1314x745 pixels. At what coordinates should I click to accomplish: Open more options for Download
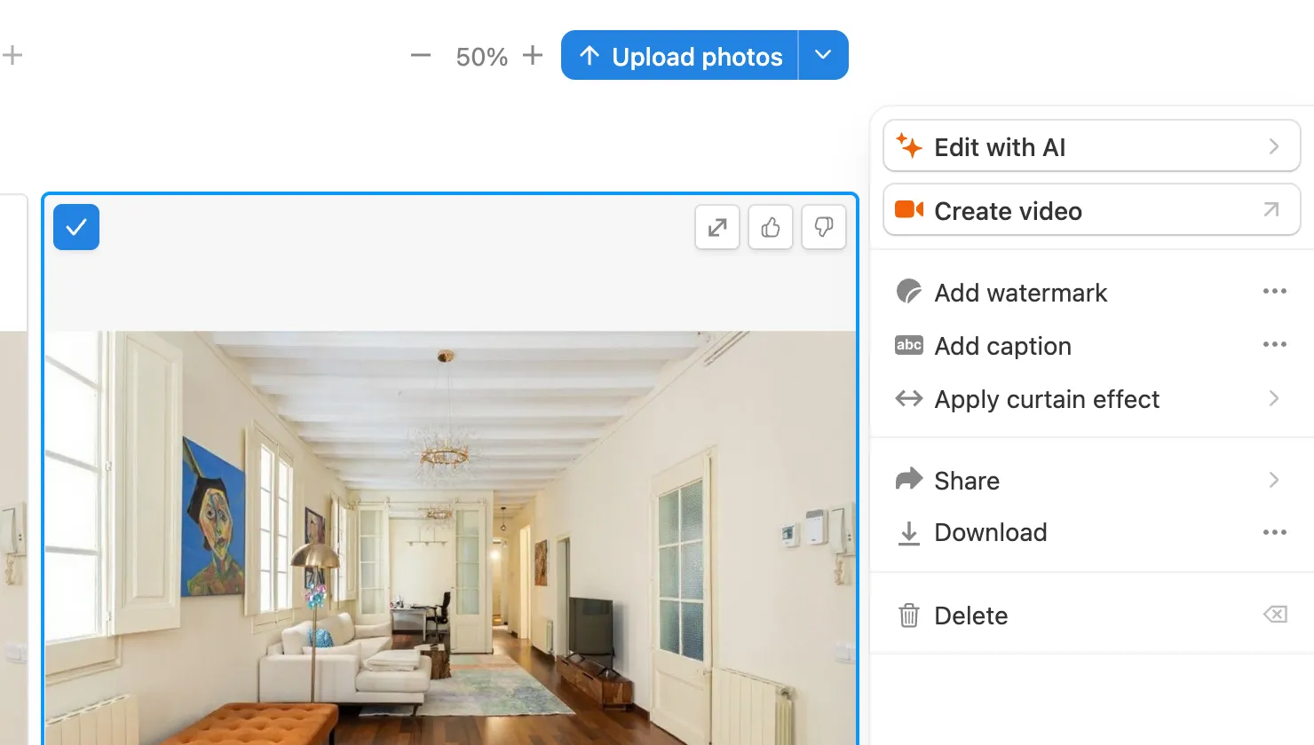point(1275,532)
